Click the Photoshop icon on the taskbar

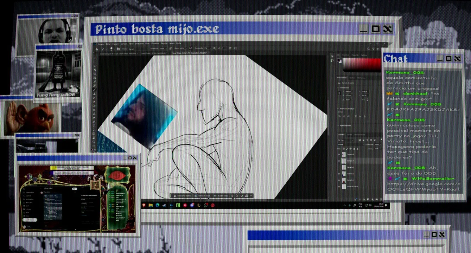[171, 205]
